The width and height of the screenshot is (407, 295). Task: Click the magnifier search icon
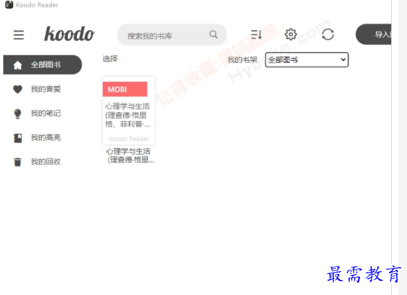(213, 34)
